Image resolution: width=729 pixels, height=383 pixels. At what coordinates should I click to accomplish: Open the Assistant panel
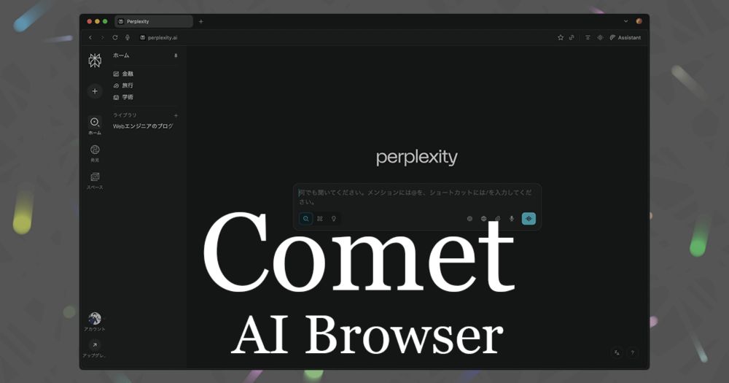[625, 38]
